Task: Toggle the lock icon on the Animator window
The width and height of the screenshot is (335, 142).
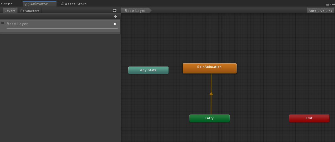Action: 327,4
